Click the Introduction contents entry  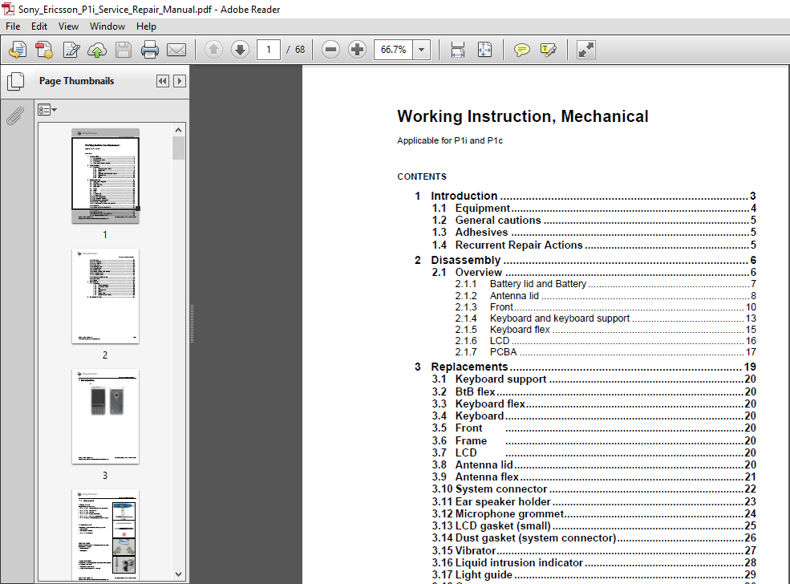click(585, 196)
